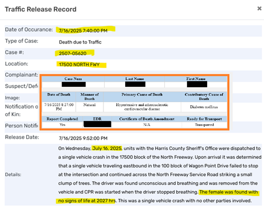The width and height of the screenshot is (264, 207).
Task: Click the highlighted 'July 16, 2025' in details
Action: click(x=107, y=149)
